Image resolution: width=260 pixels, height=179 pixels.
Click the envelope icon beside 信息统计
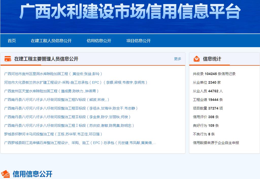pos(197,59)
